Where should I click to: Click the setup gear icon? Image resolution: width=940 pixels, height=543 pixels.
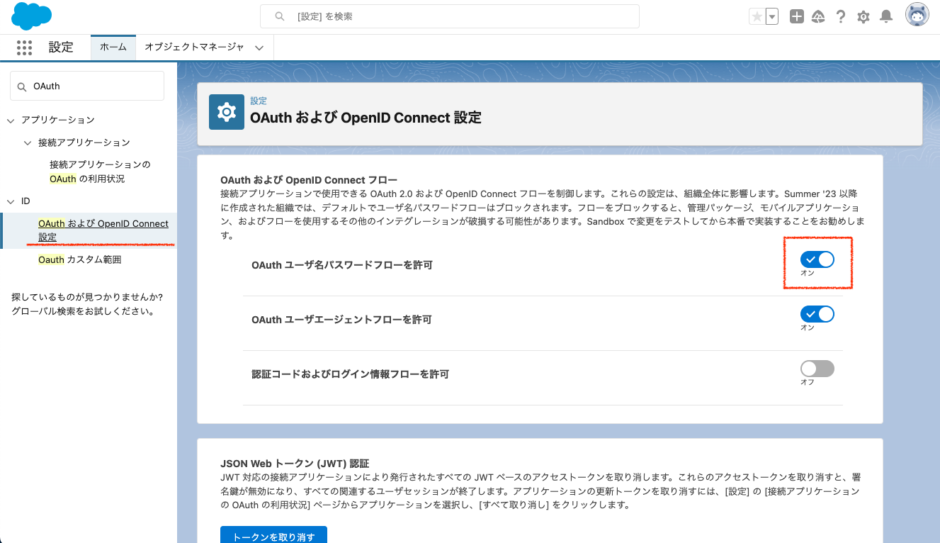click(863, 15)
